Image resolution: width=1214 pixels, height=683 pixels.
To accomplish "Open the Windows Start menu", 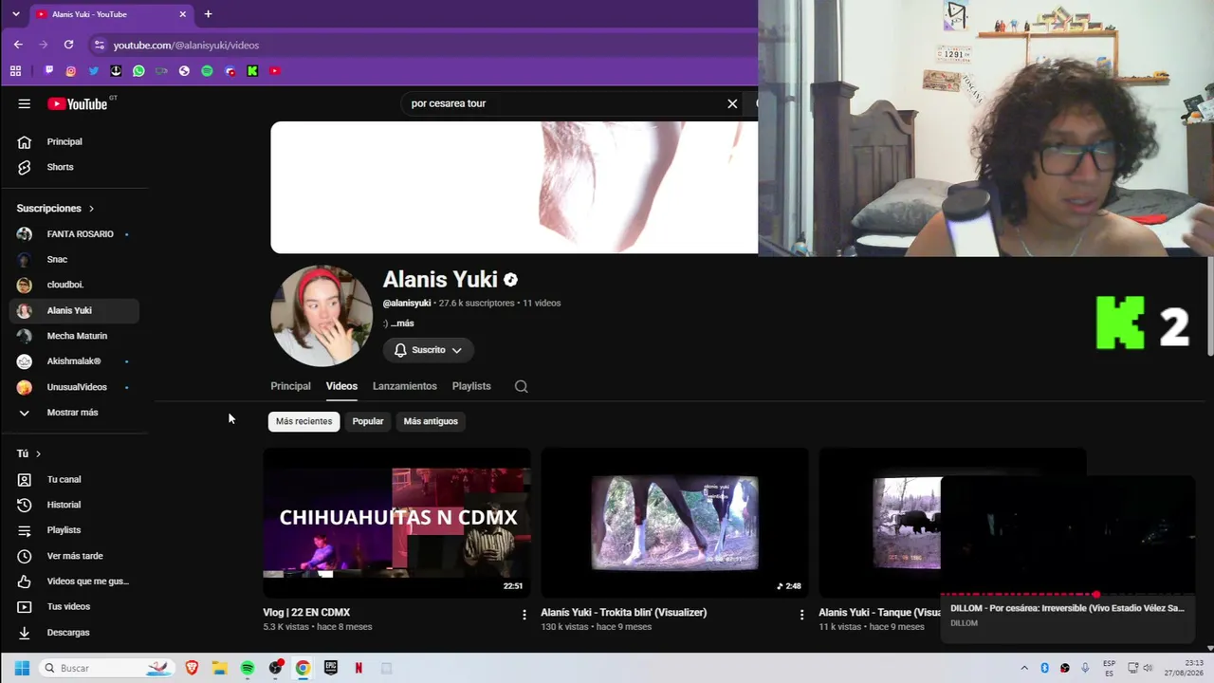I will [x=23, y=668].
